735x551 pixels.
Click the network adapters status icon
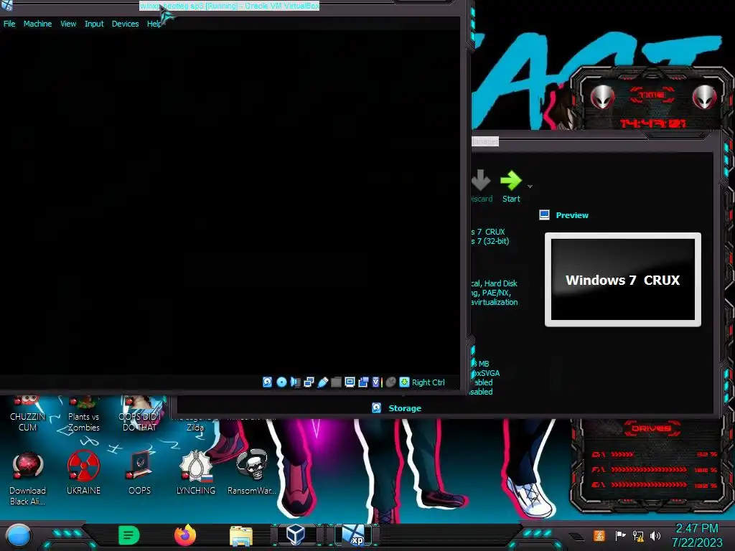click(309, 382)
